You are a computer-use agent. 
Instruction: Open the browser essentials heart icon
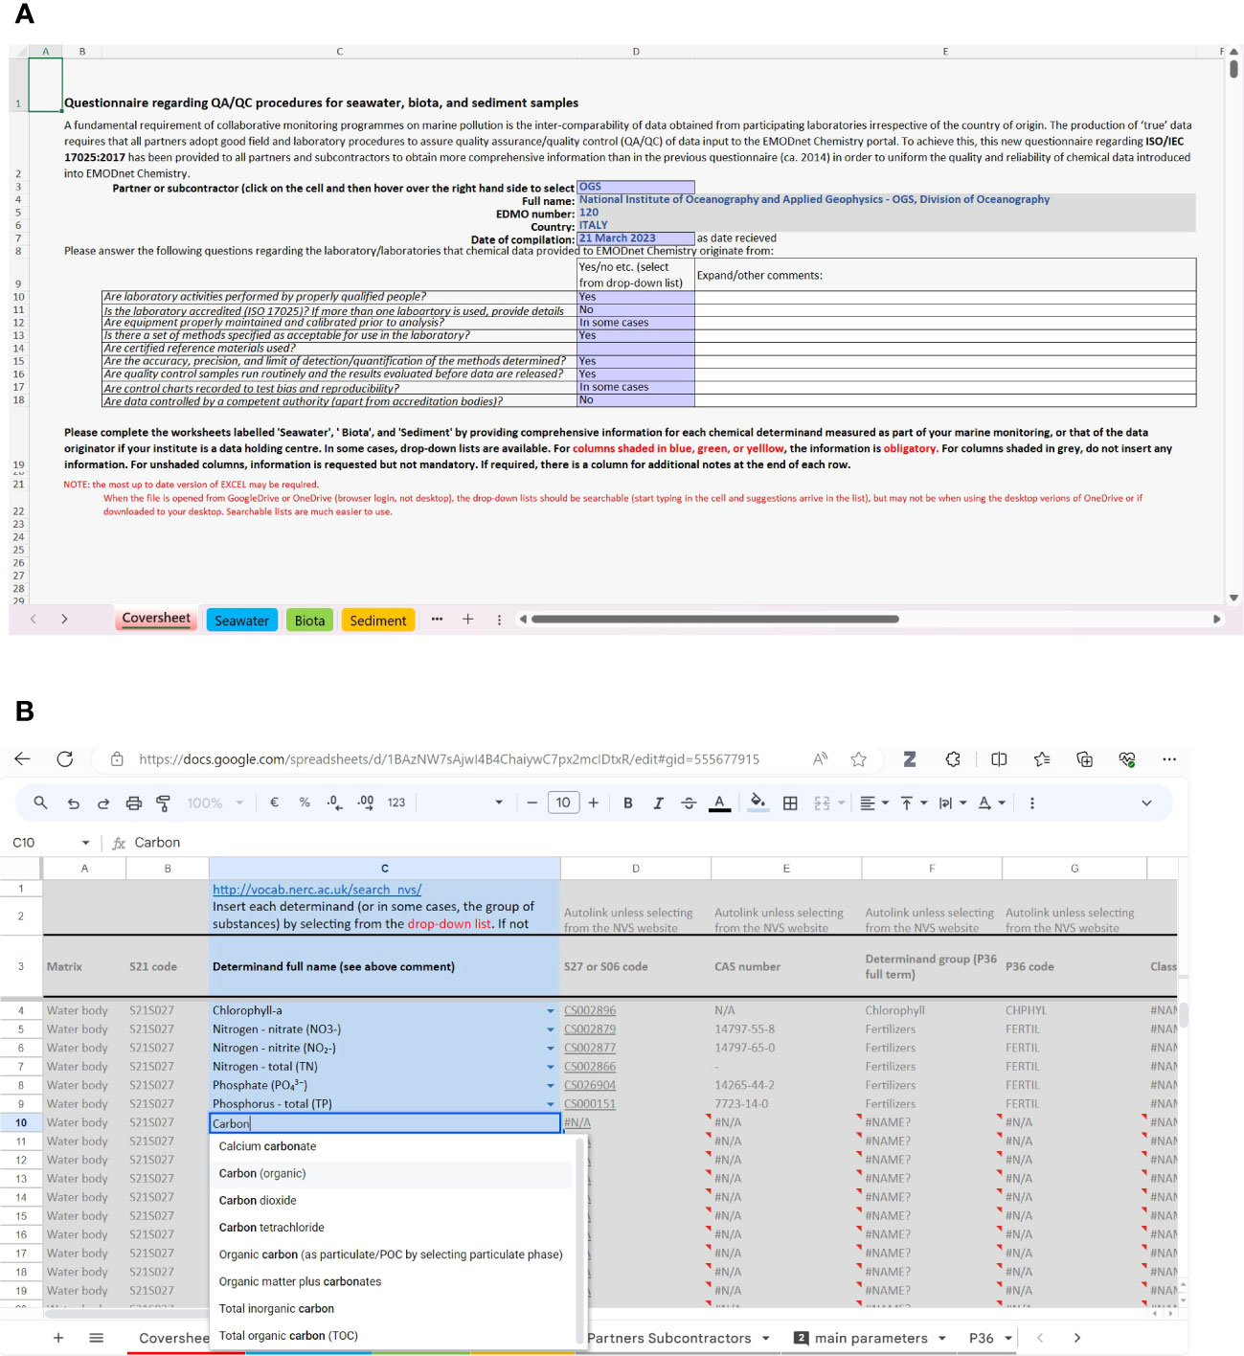pyautogui.click(x=1126, y=758)
